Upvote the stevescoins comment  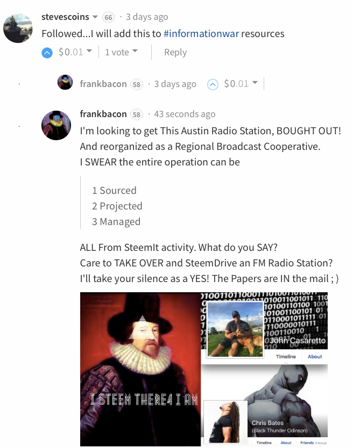click(47, 53)
